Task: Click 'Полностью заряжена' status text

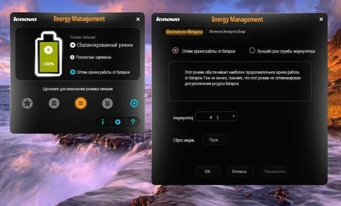Action: [x=93, y=57]
